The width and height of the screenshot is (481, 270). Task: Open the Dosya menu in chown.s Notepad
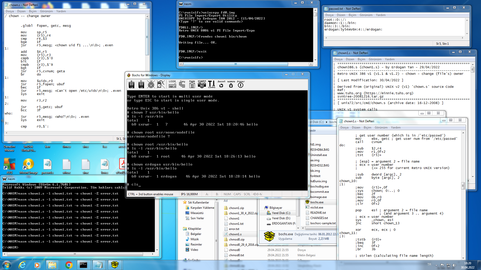[x=10, y=11]
